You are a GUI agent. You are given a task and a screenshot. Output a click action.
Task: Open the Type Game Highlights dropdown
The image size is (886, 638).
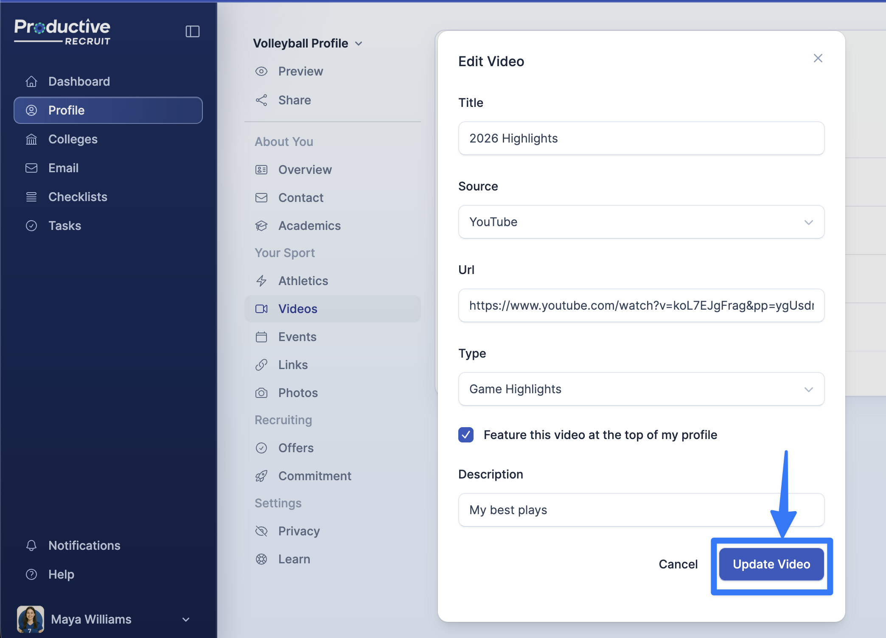click(641, 389)
